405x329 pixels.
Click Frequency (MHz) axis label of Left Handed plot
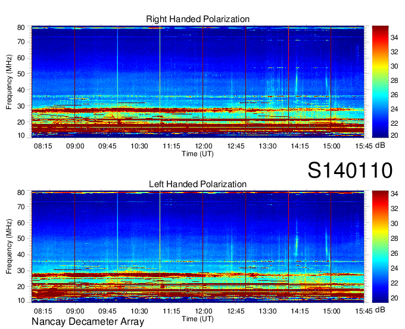click(x=9, y=247)
